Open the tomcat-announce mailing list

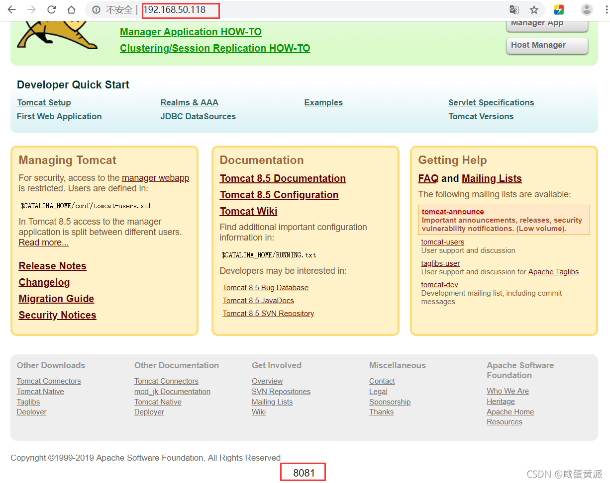(x=453, y=212)
